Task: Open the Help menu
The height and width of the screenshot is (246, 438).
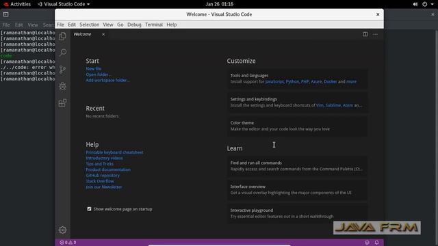Action: pyautogui.click(x=172, y=25)
